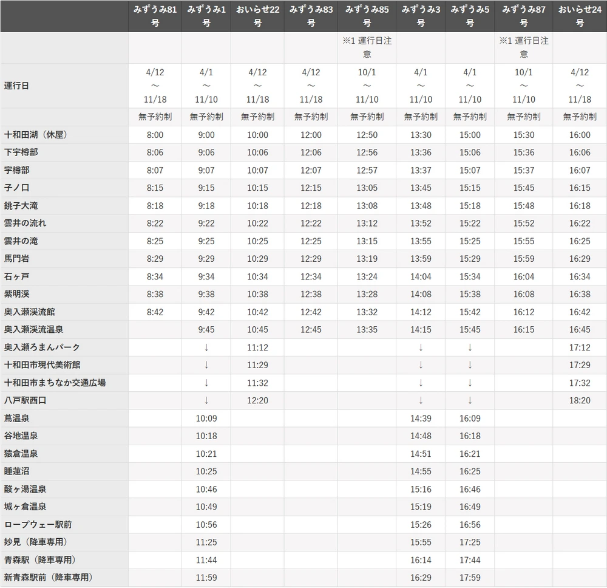Select the 雲井の滝 stop label

21,241
